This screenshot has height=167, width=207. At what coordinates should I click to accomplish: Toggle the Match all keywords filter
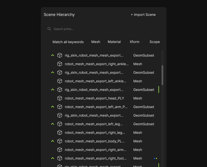click(68, 42)
